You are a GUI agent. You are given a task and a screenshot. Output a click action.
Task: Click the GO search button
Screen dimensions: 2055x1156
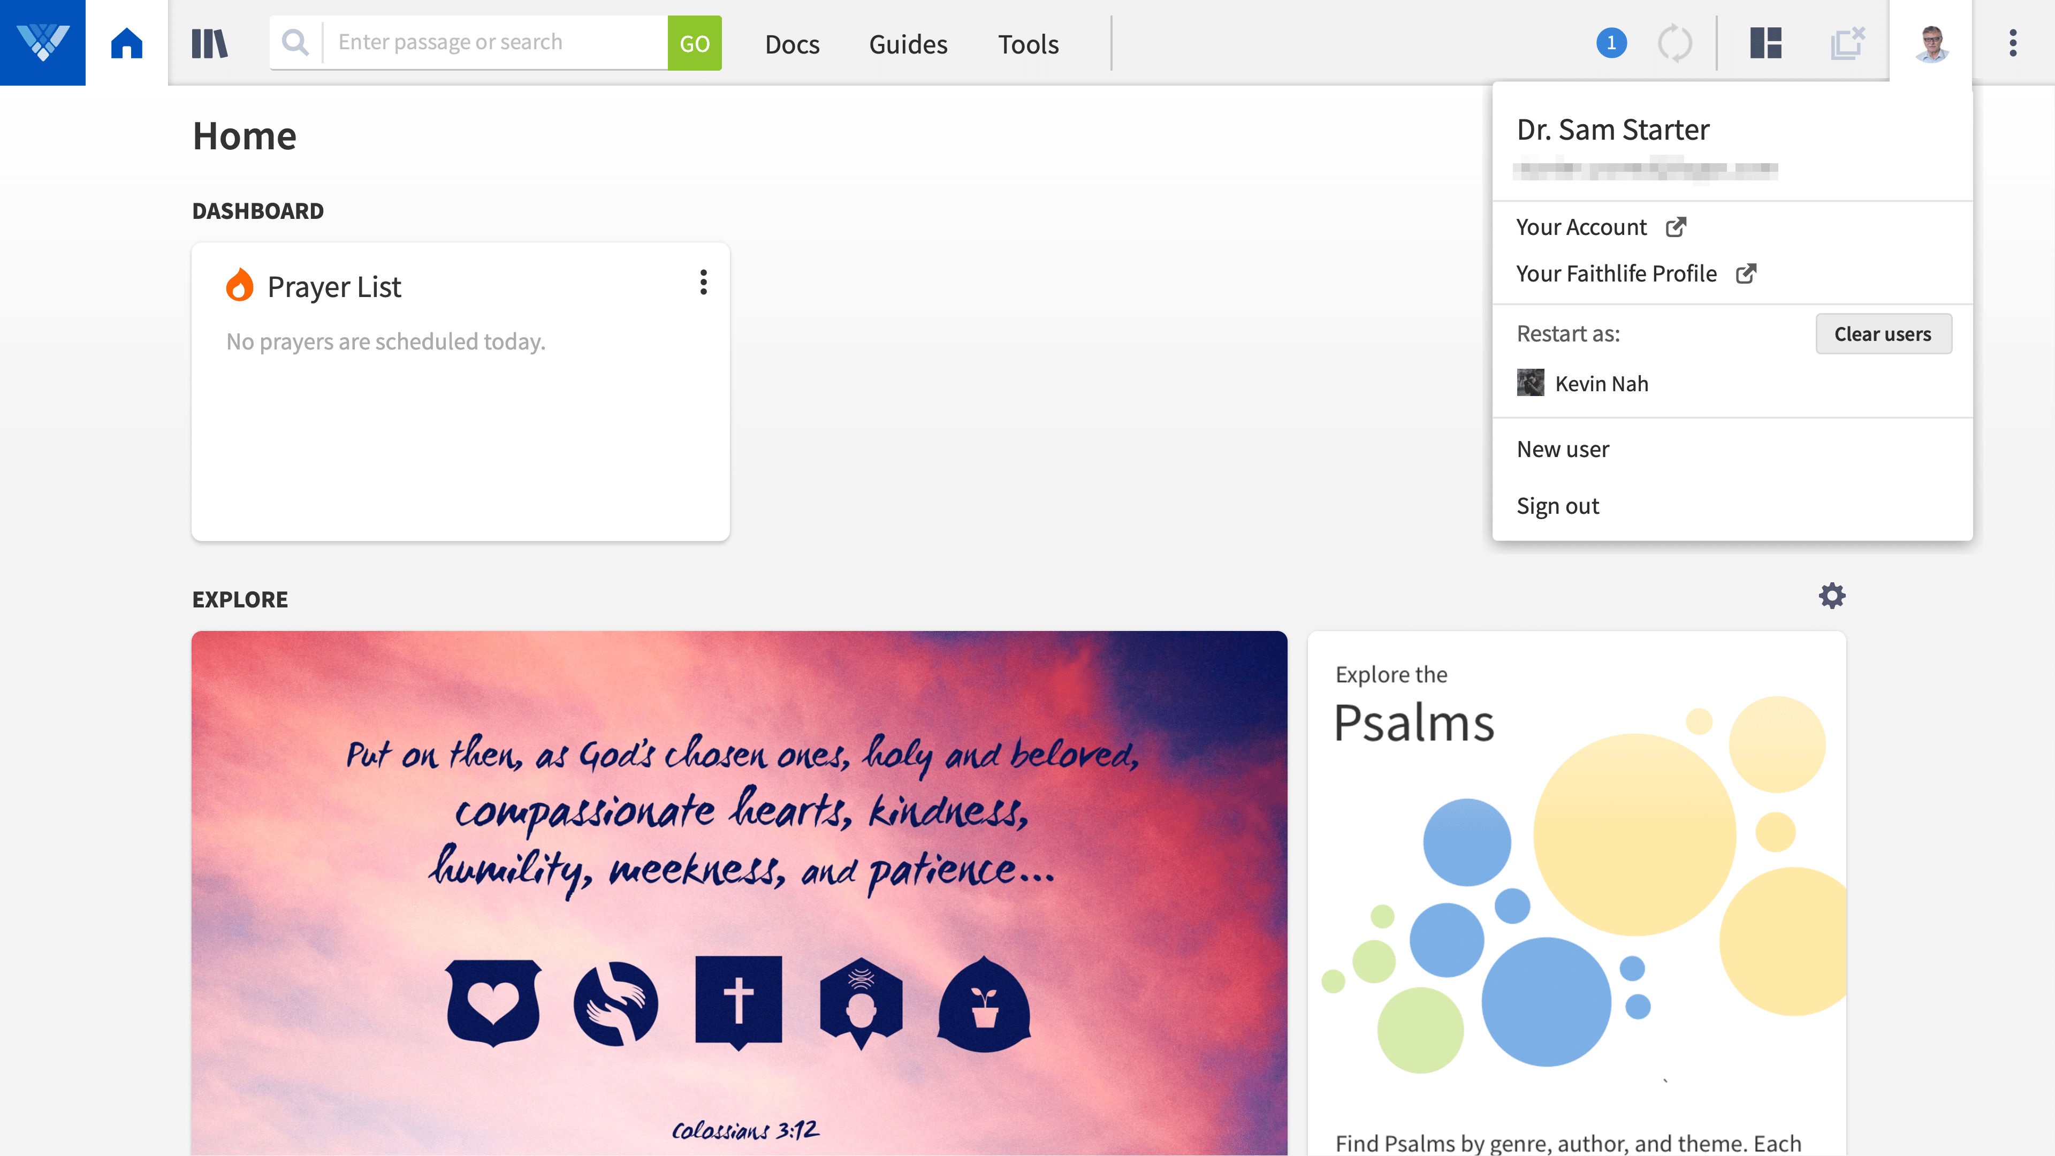pyautogui.click(x=695, y=41)
